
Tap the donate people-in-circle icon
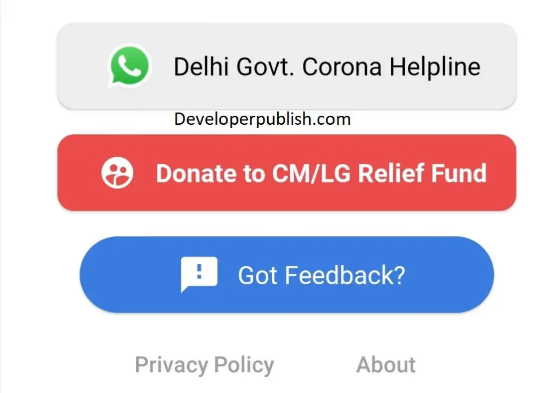(117, 173)
